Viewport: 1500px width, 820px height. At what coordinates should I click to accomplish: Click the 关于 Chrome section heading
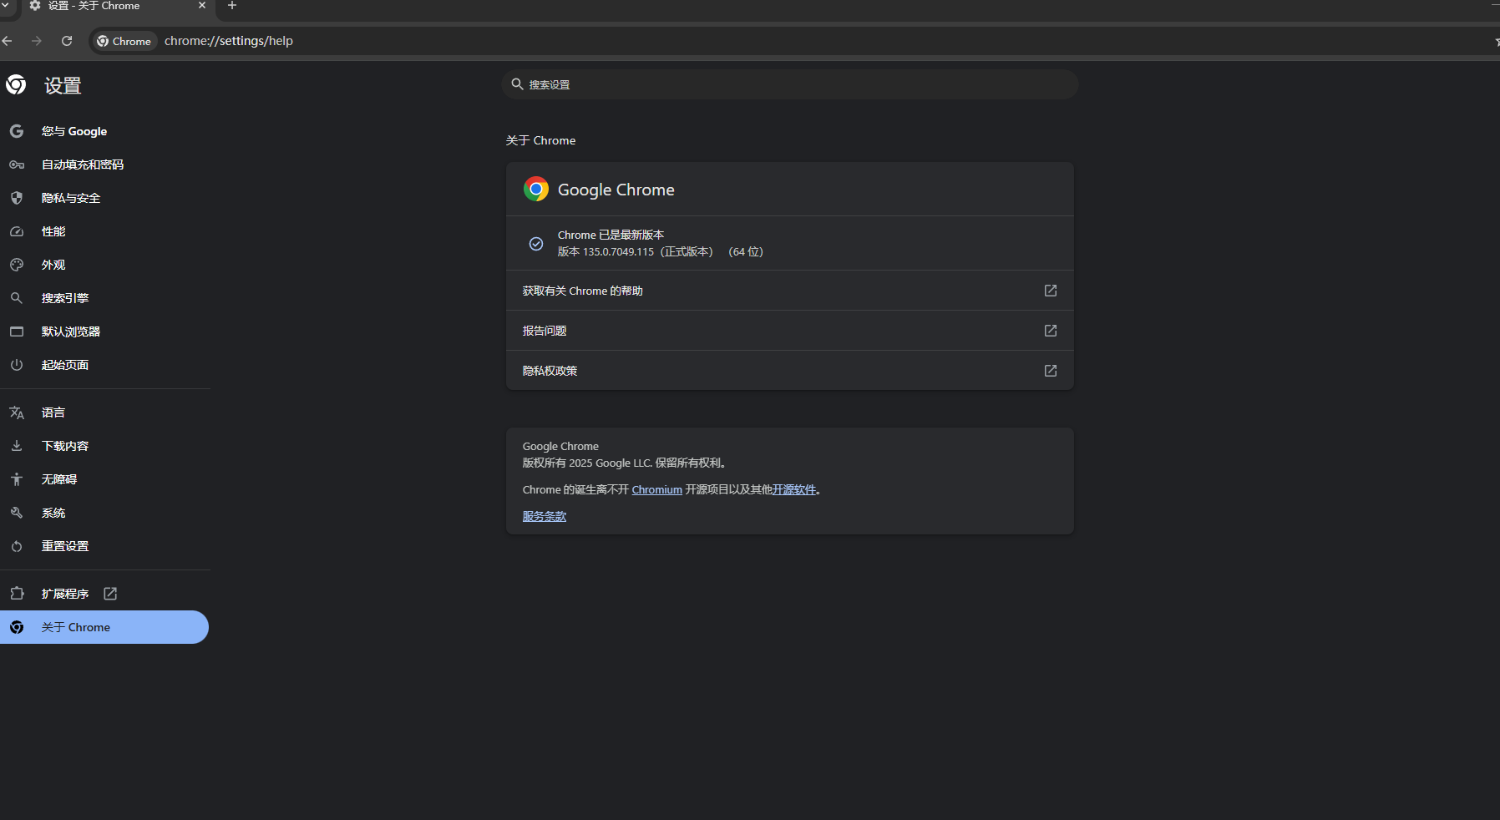click(540, 140)
